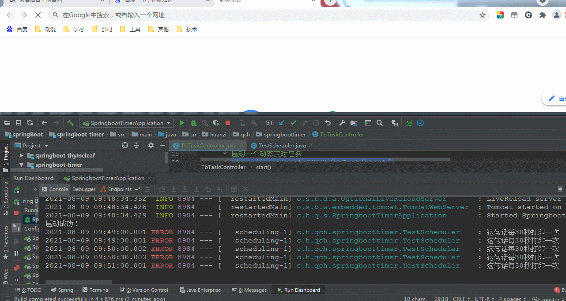Click the Chrome address bar search field
Image resolution: width=566 pixels, height=301 pixels.
point(269,15)
